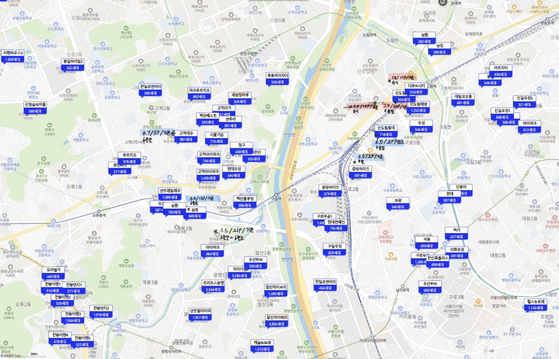
Task: Select the 신도림롯데 718세대 marker
Action: coord(386,131)
